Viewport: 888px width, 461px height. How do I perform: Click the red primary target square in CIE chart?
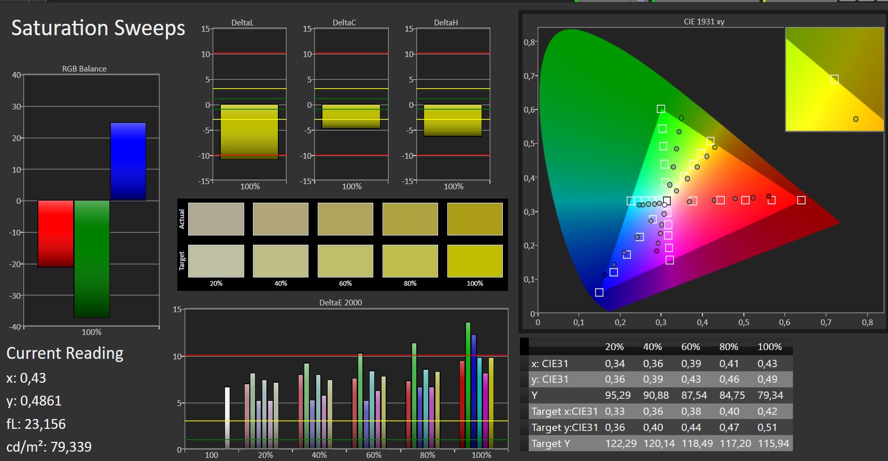click(801, 200)
